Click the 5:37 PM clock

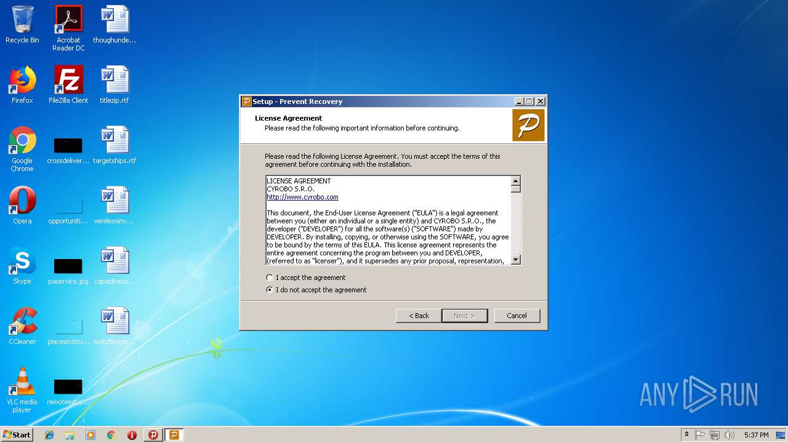pyautogui.click(x=756, y=435)
